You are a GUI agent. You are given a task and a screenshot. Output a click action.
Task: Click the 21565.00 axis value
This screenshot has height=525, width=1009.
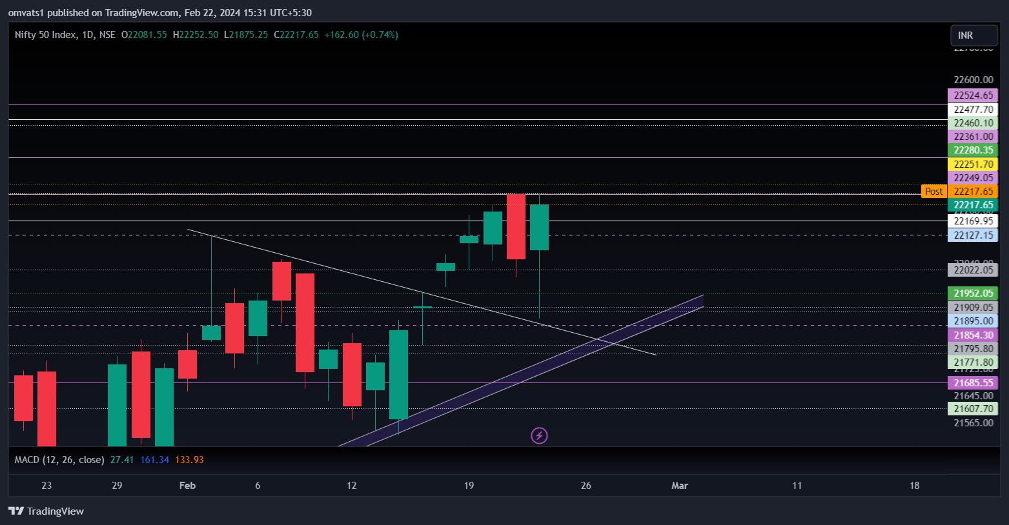973,423
